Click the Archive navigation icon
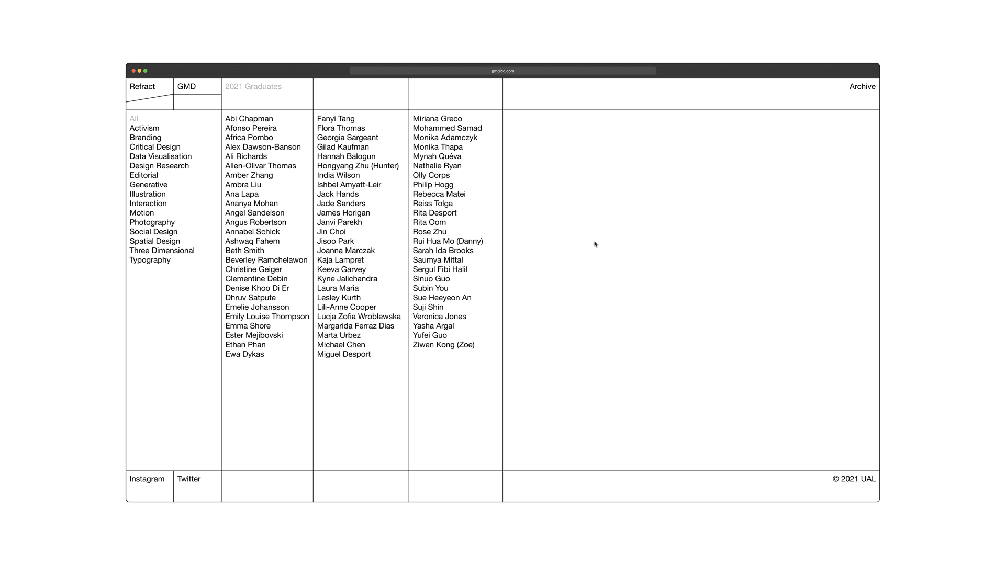 tap(862, 86)
